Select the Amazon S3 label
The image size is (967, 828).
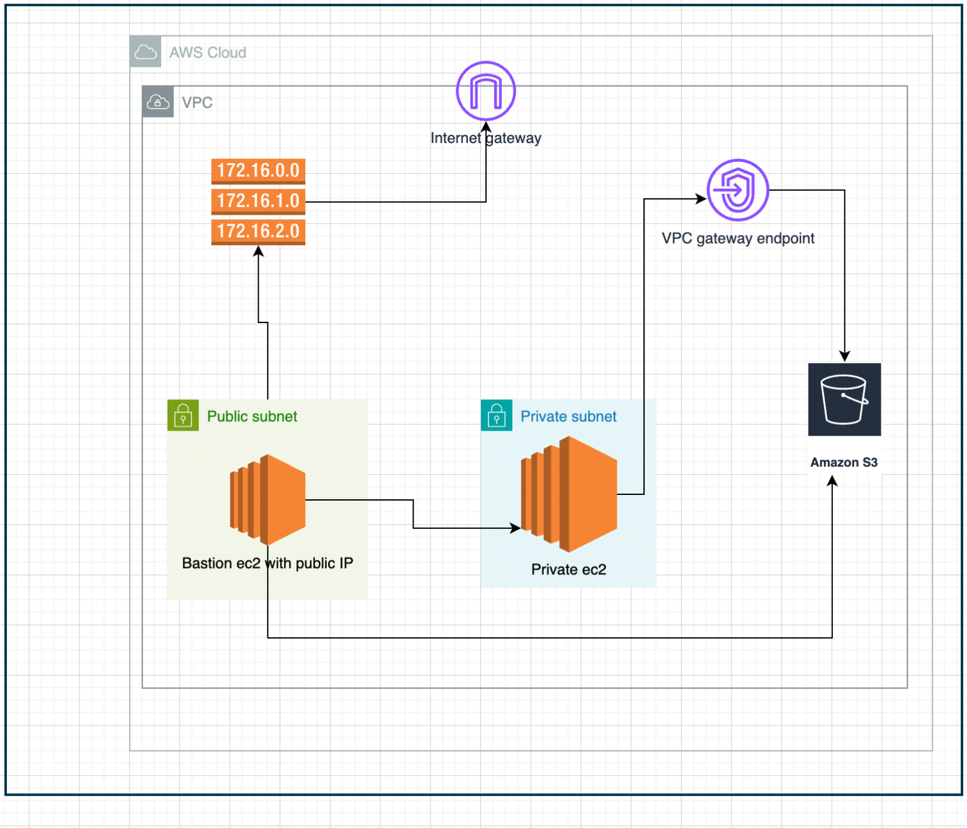pos(844,462)
